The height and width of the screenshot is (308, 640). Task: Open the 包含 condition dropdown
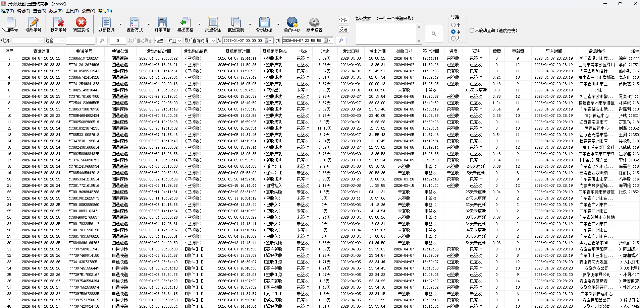pyautogui.click(x=55, y=41)
